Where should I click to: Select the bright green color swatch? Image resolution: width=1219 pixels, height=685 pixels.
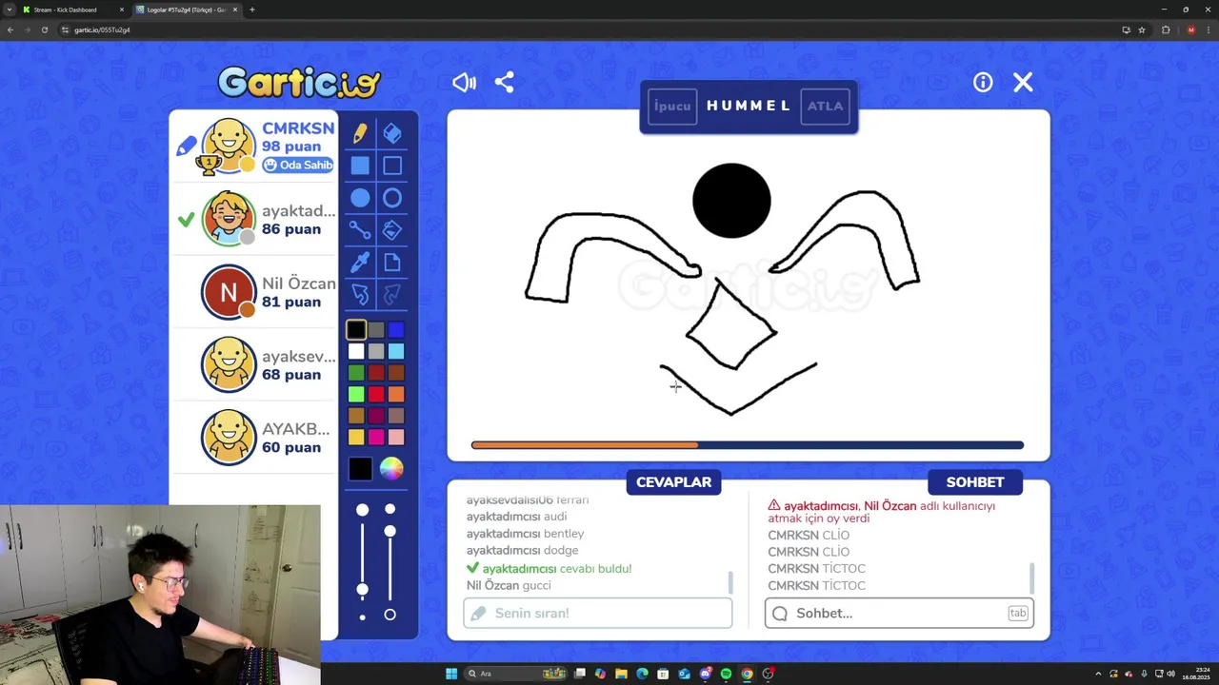[x=356, y=394]
